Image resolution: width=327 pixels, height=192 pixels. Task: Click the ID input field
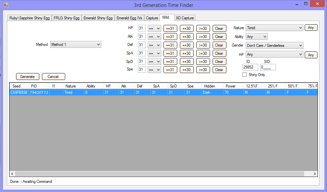250,67
